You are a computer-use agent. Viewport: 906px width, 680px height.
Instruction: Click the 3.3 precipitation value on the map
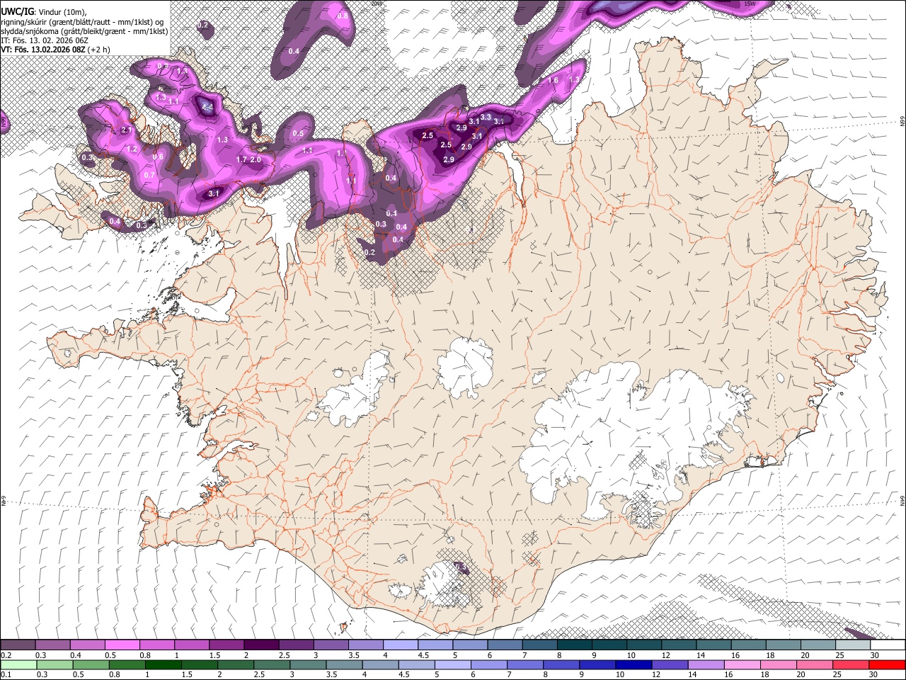click(x=486, y=117)
